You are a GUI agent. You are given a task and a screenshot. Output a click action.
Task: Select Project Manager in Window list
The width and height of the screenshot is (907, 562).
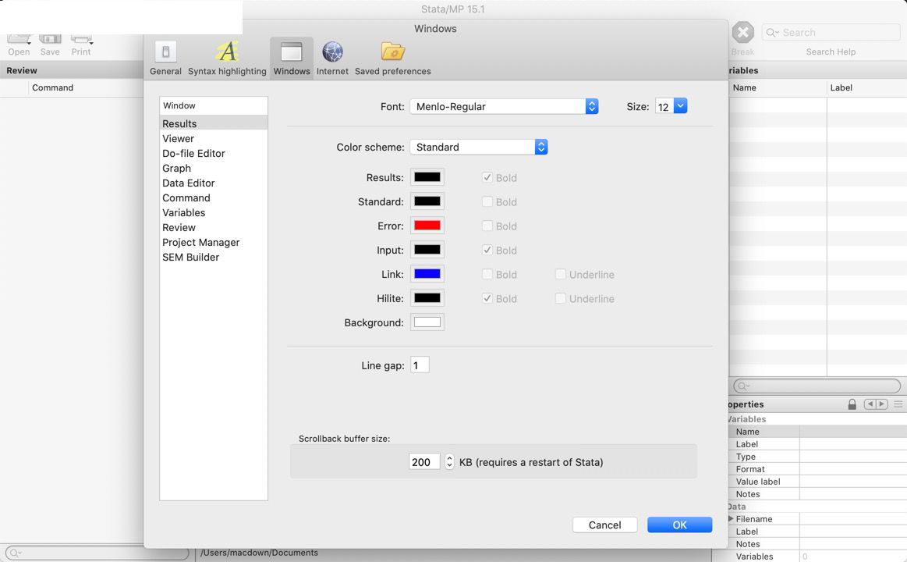point(214,243)
